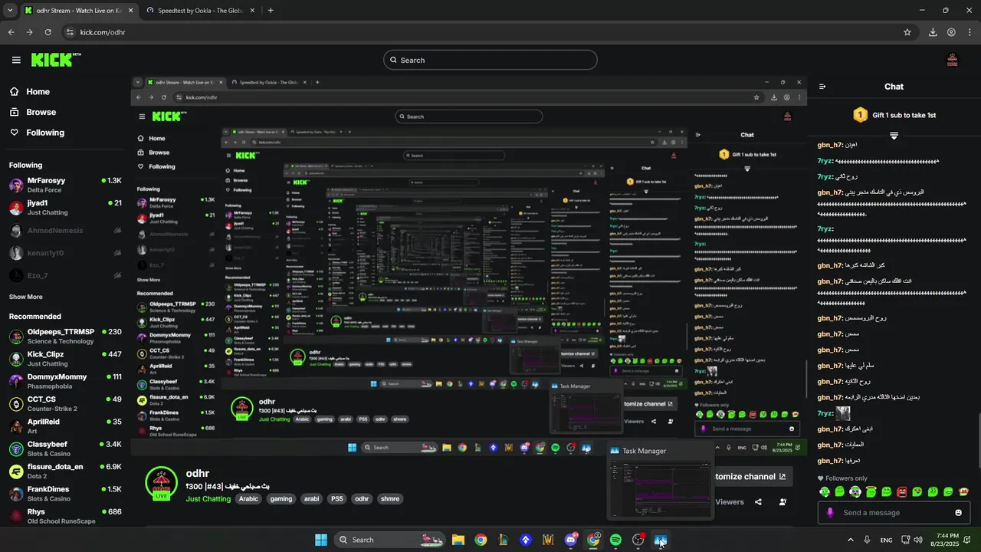Reload the kick.com page
This screenshot has width=981, height=552.
coord(48,32)
